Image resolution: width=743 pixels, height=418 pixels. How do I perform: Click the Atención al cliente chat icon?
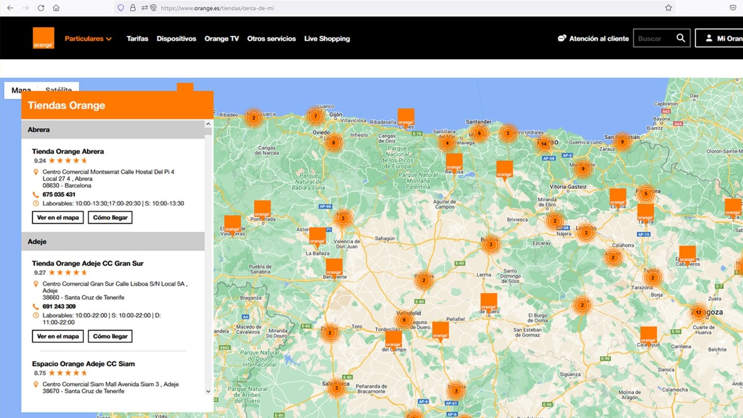(562, 38)
